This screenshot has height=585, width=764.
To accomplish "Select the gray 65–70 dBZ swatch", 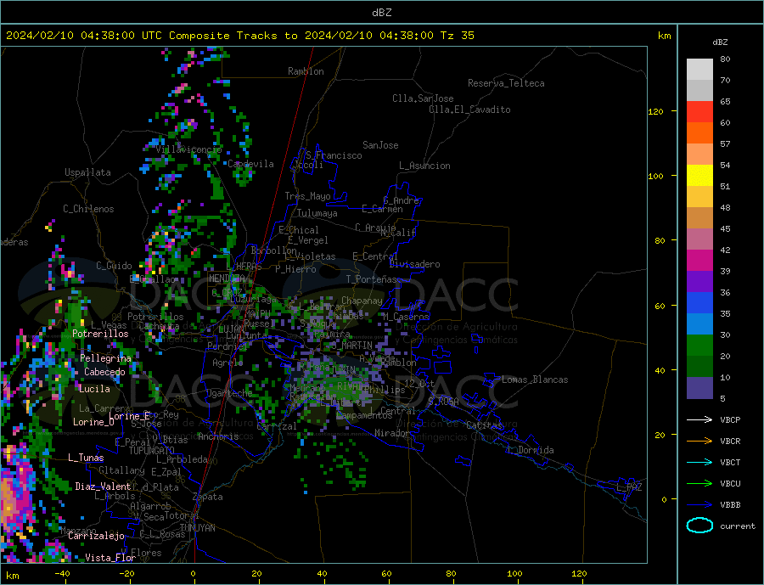I will point(699,91).
